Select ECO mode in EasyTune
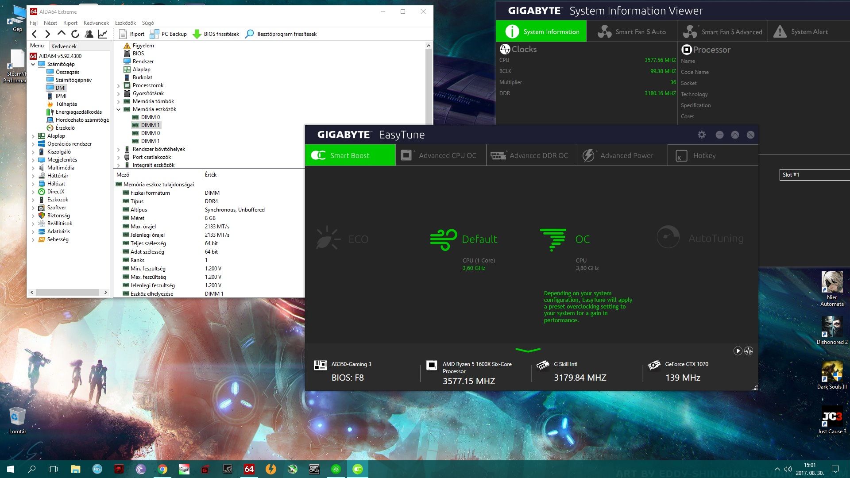The height and width of the screenshot is (478, 850). pyautogui.click(x=342, y=239)
